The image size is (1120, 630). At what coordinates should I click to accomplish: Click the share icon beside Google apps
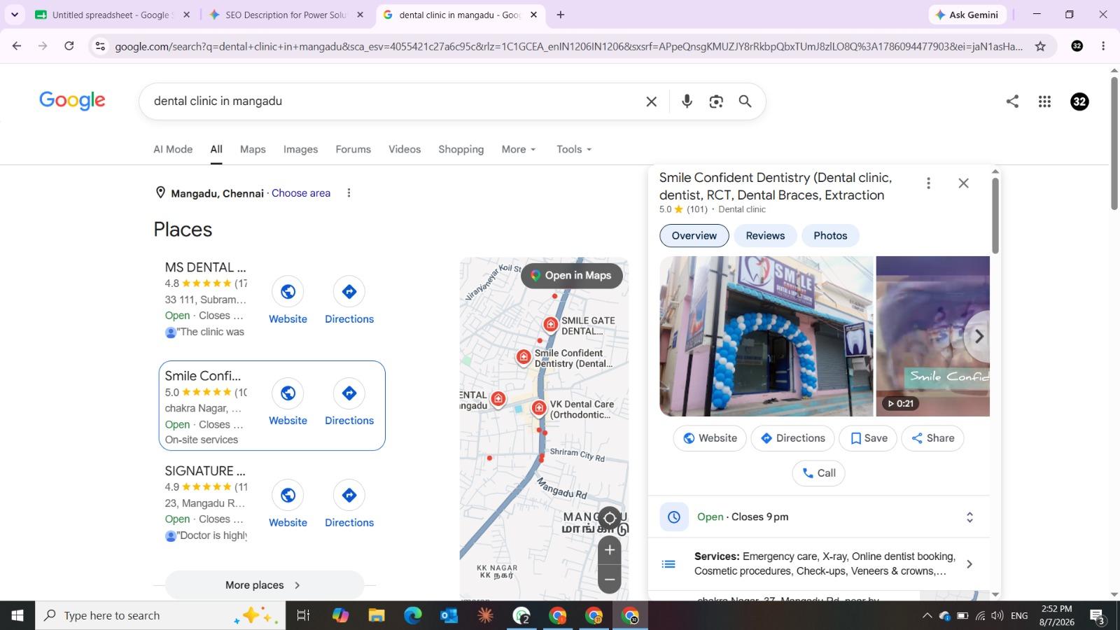(x=1012, y=101)
